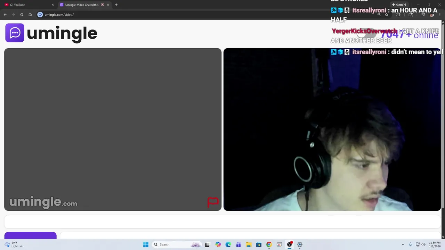Click the media control playlist icon
The width and height of the screenshot is (445, 250).
[x=423, y=15]
